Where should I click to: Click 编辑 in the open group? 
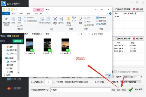pyautogui.click(x=87, y=22)
